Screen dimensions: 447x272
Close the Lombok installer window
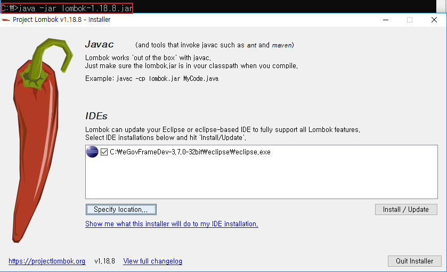pyautogui.click(x=434, y=20)
